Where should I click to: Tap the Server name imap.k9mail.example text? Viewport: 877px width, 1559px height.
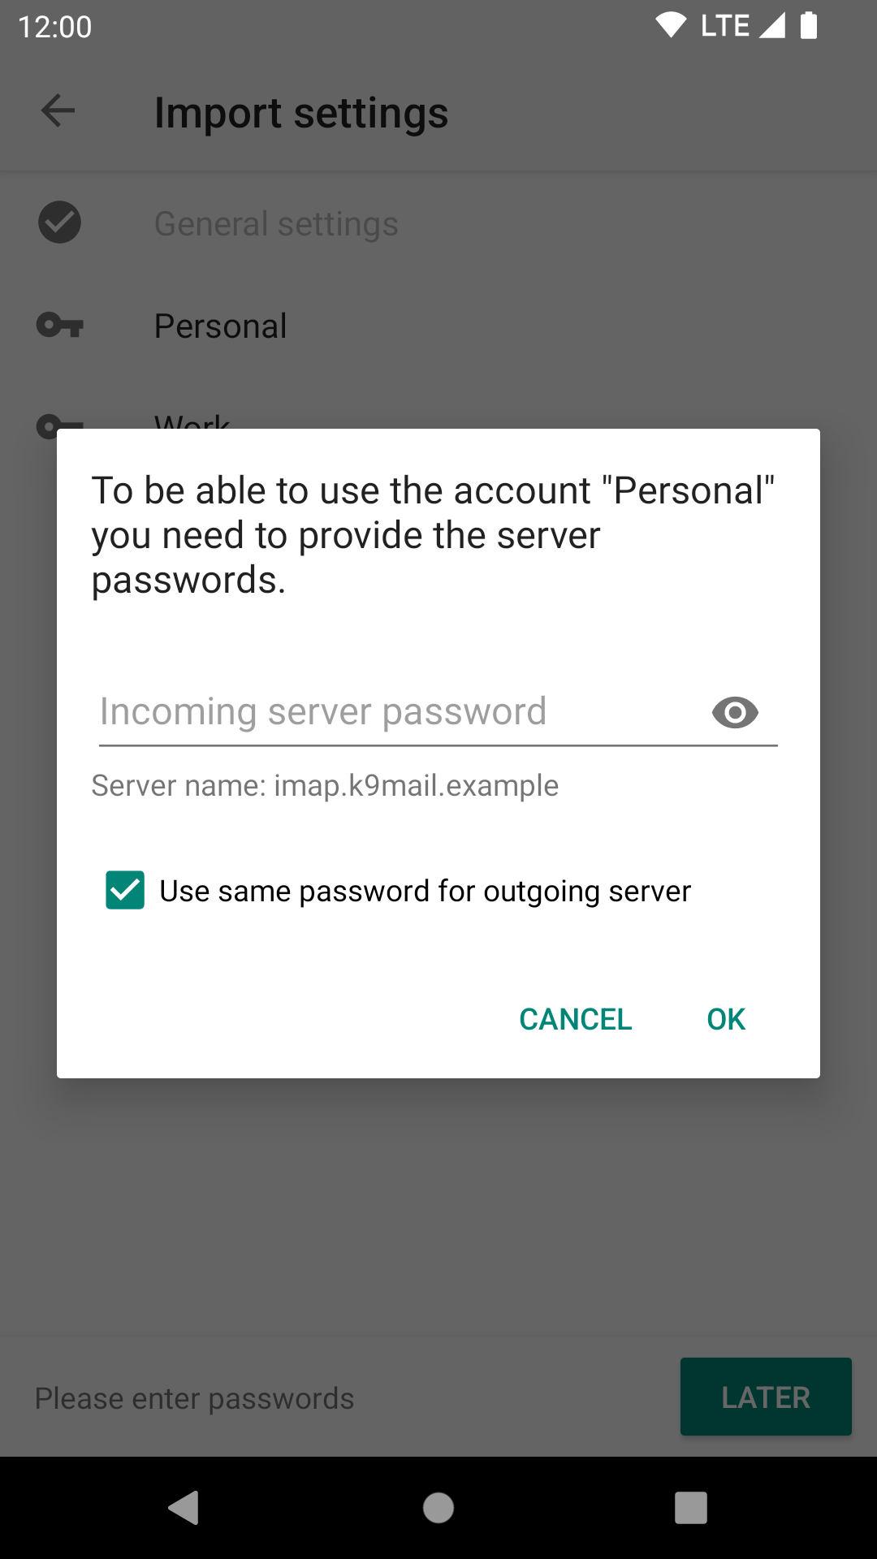tap(325, 786)
